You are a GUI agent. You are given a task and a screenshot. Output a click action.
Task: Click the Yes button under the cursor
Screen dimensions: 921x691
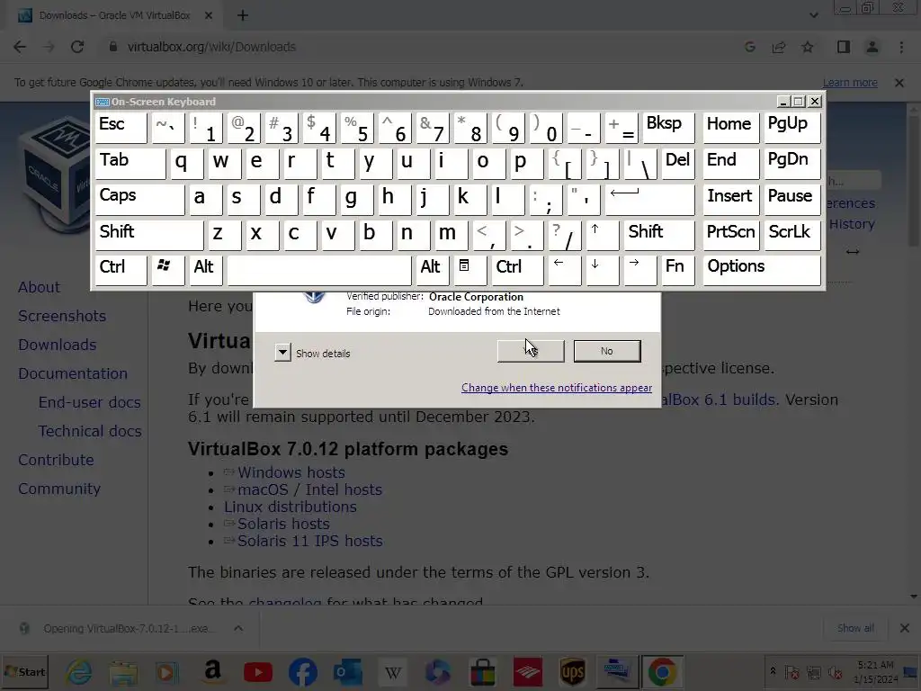click(x=531, y=351)
